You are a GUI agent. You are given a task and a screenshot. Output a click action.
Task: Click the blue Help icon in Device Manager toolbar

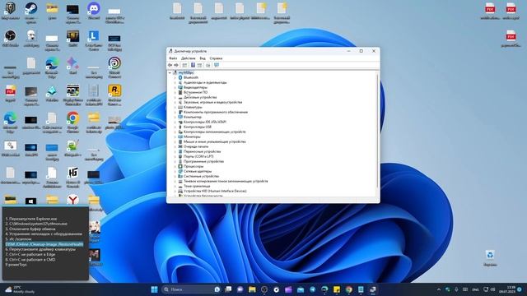point(193,65)
